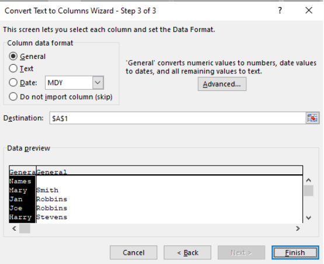
Task: Click the preview scroll down arrow
Action: [x=308, y=217]
